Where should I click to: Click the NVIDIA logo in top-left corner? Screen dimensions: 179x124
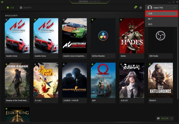(2, 2)
